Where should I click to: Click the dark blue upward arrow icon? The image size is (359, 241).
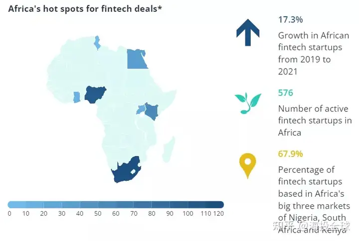coord(248,32)
